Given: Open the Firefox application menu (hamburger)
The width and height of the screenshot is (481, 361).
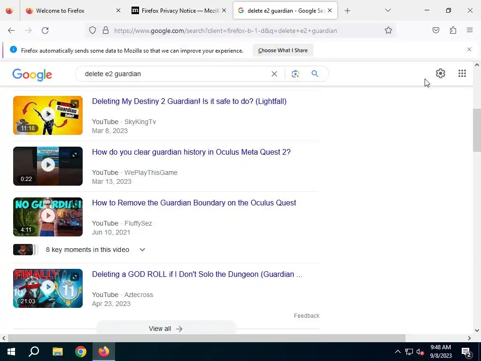Looking at the screenshot, I should coord(470,30).
